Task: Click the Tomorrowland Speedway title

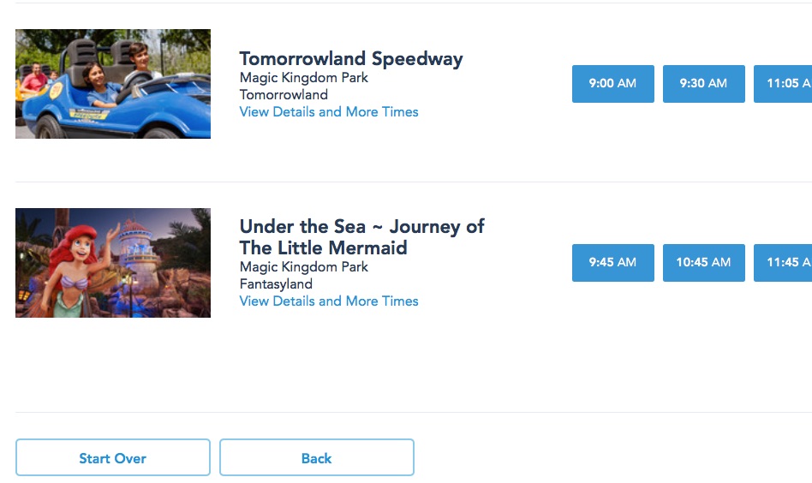Action: (x=350, y=59)
